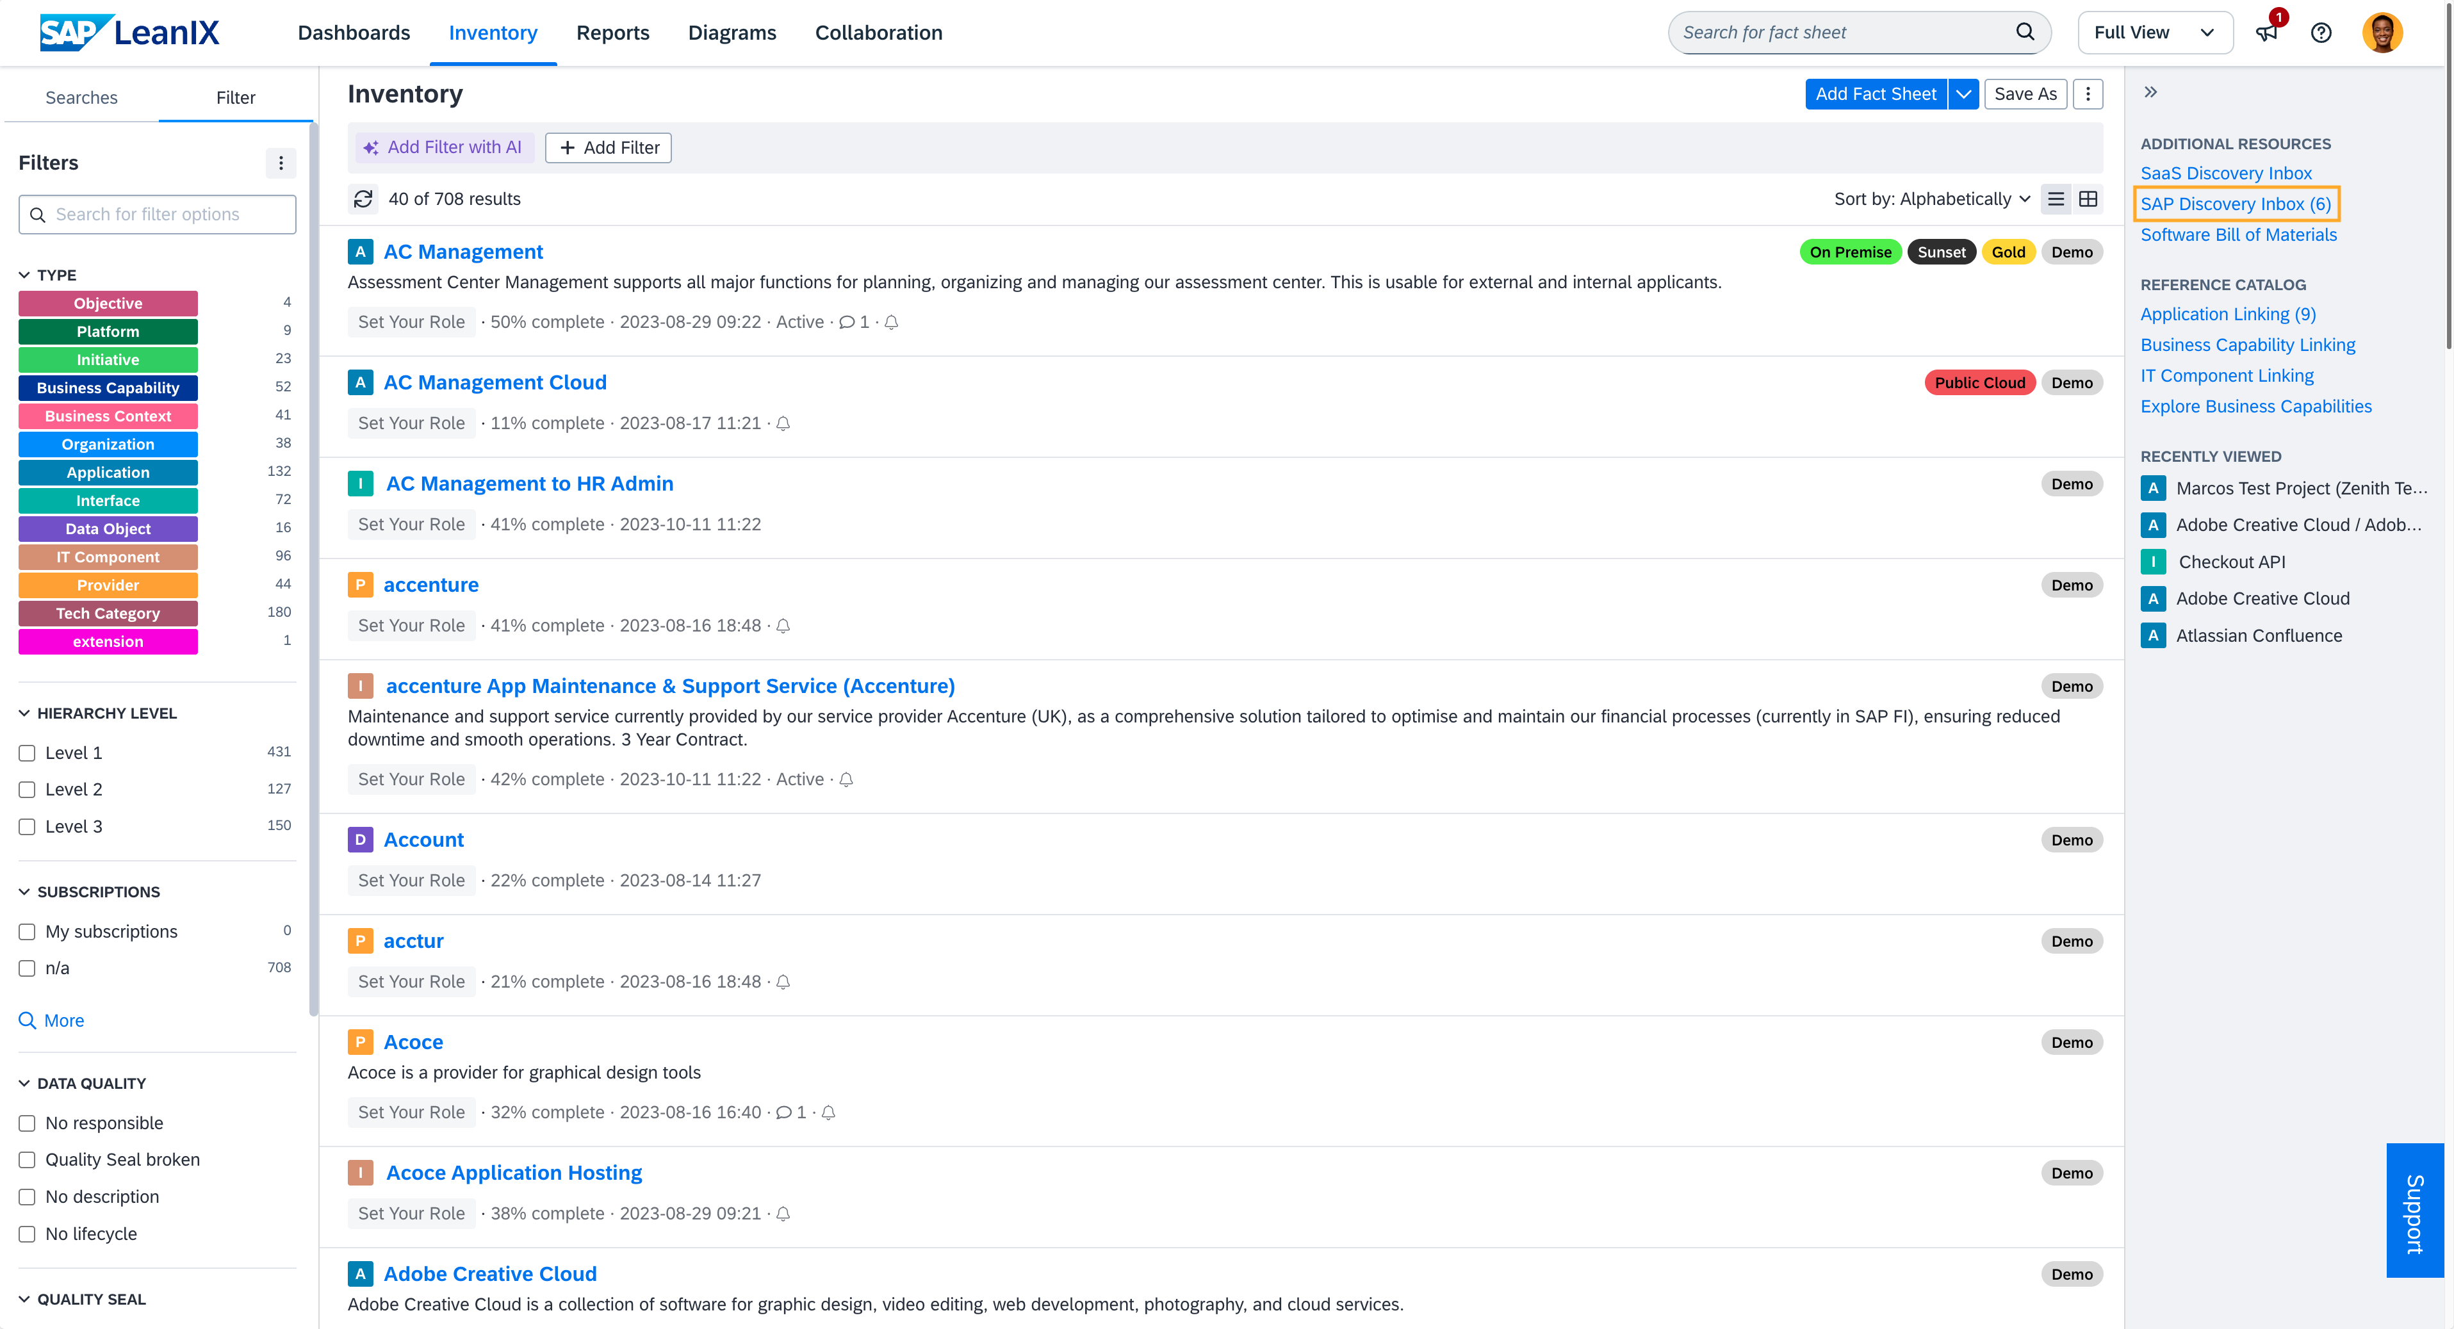Open Filters panel three-dot menu
Screen dimensions: 2454x1329
280,163
